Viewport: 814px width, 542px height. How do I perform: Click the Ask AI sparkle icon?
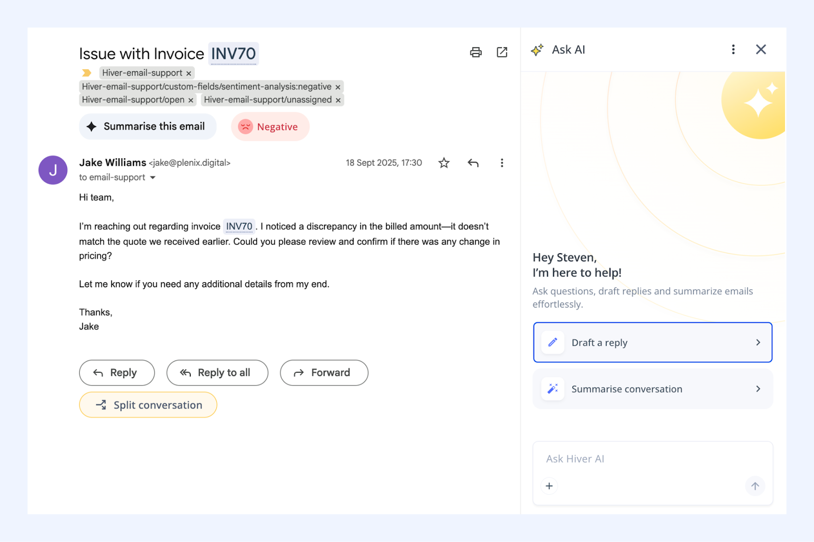537,50
